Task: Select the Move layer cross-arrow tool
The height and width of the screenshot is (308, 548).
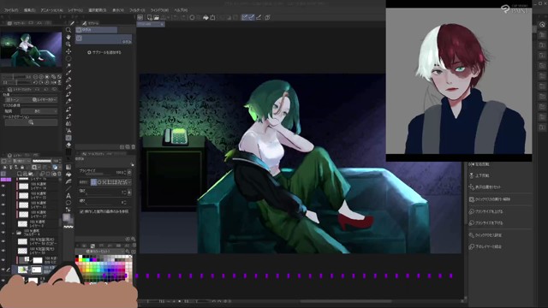Action: click(68, 51)
